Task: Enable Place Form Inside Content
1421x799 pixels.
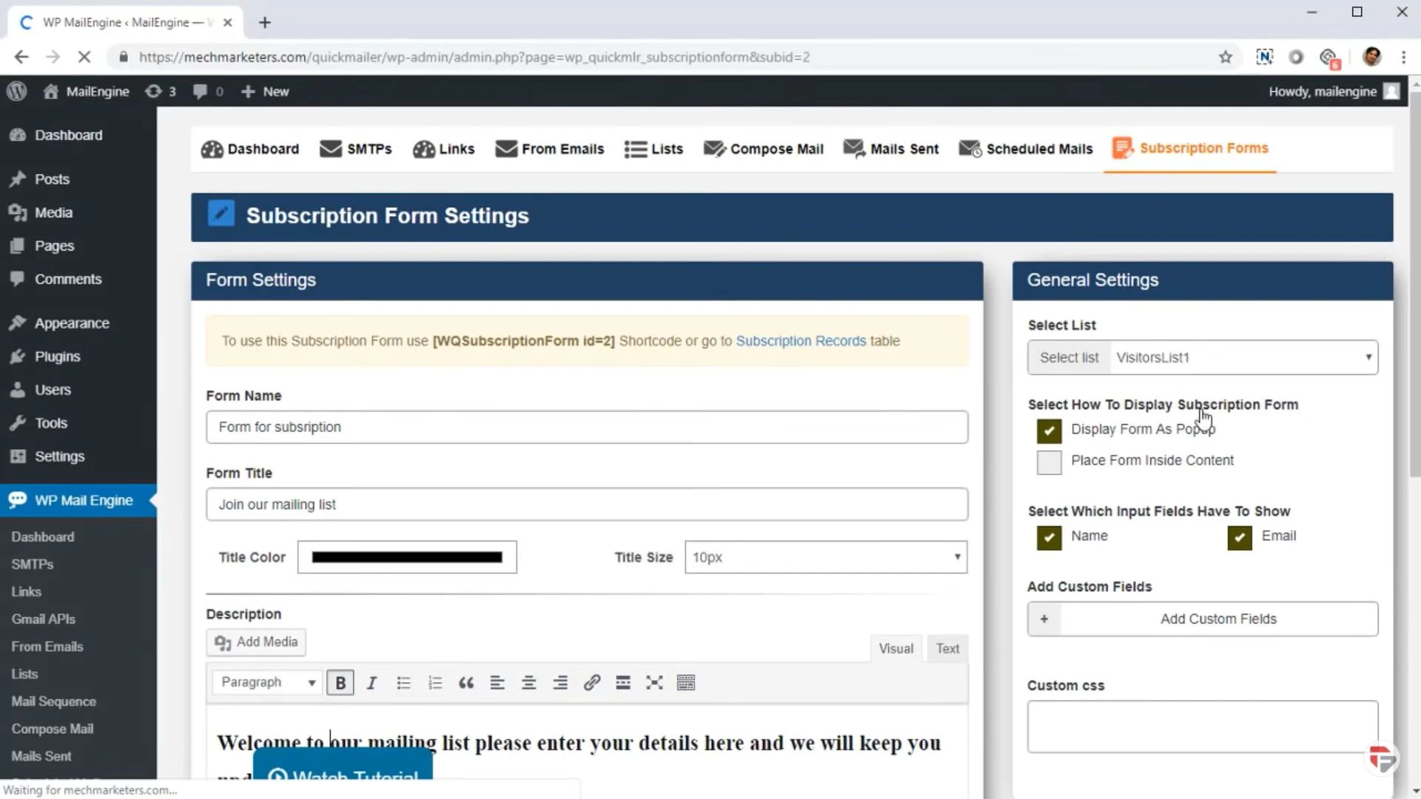Action: tap(1047, 462)
